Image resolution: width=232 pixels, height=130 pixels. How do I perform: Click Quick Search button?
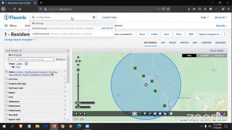pos(217,51)
